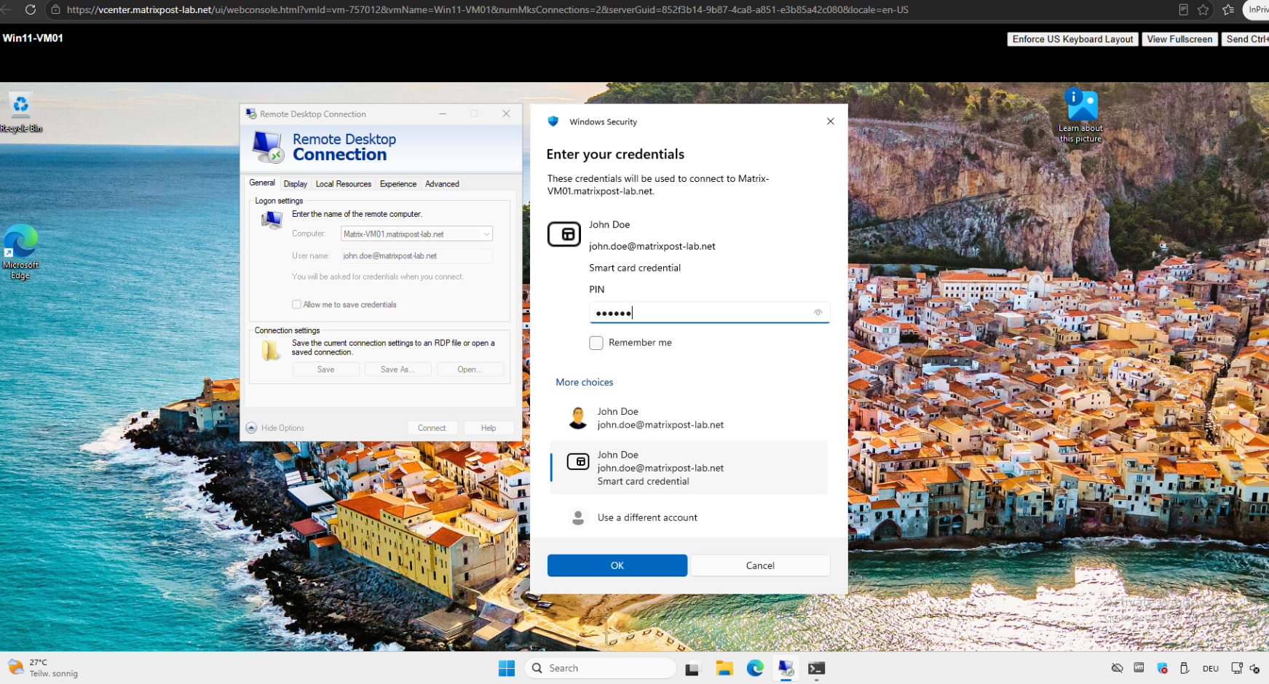The height and width of the screenshot is (684, 1269).
Task: Click Enforce US Keyboard Layout
Action: [1072, 39]
